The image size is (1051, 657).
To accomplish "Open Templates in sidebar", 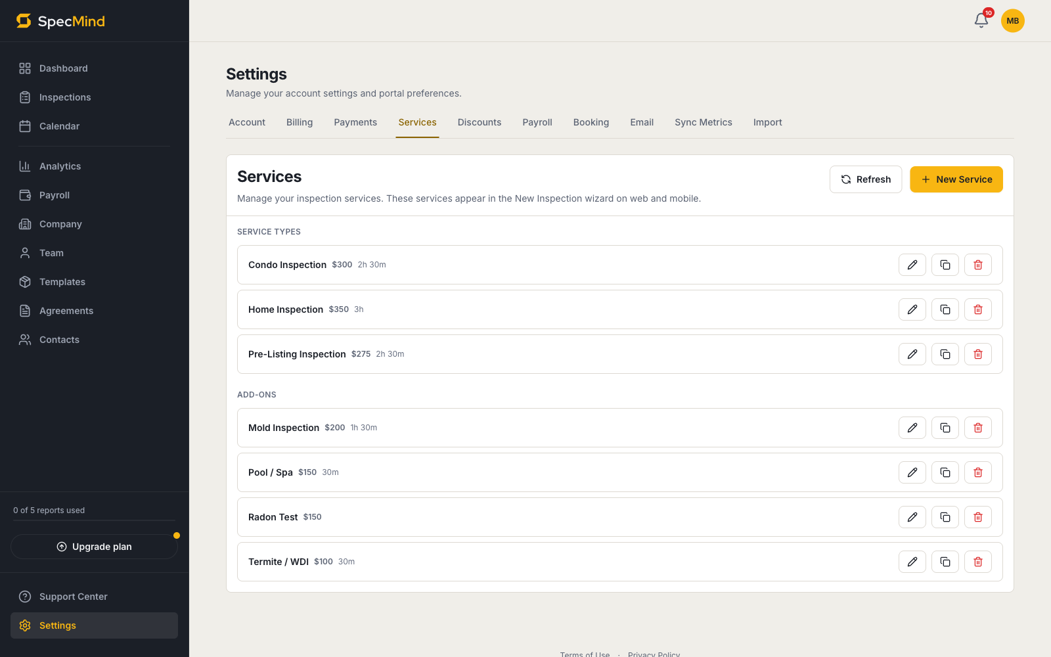I will (95, 282).
